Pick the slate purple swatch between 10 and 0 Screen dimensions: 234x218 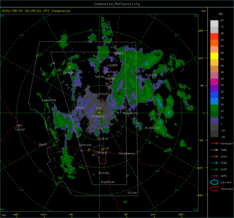pyautogui.click(x=214, y=121)
